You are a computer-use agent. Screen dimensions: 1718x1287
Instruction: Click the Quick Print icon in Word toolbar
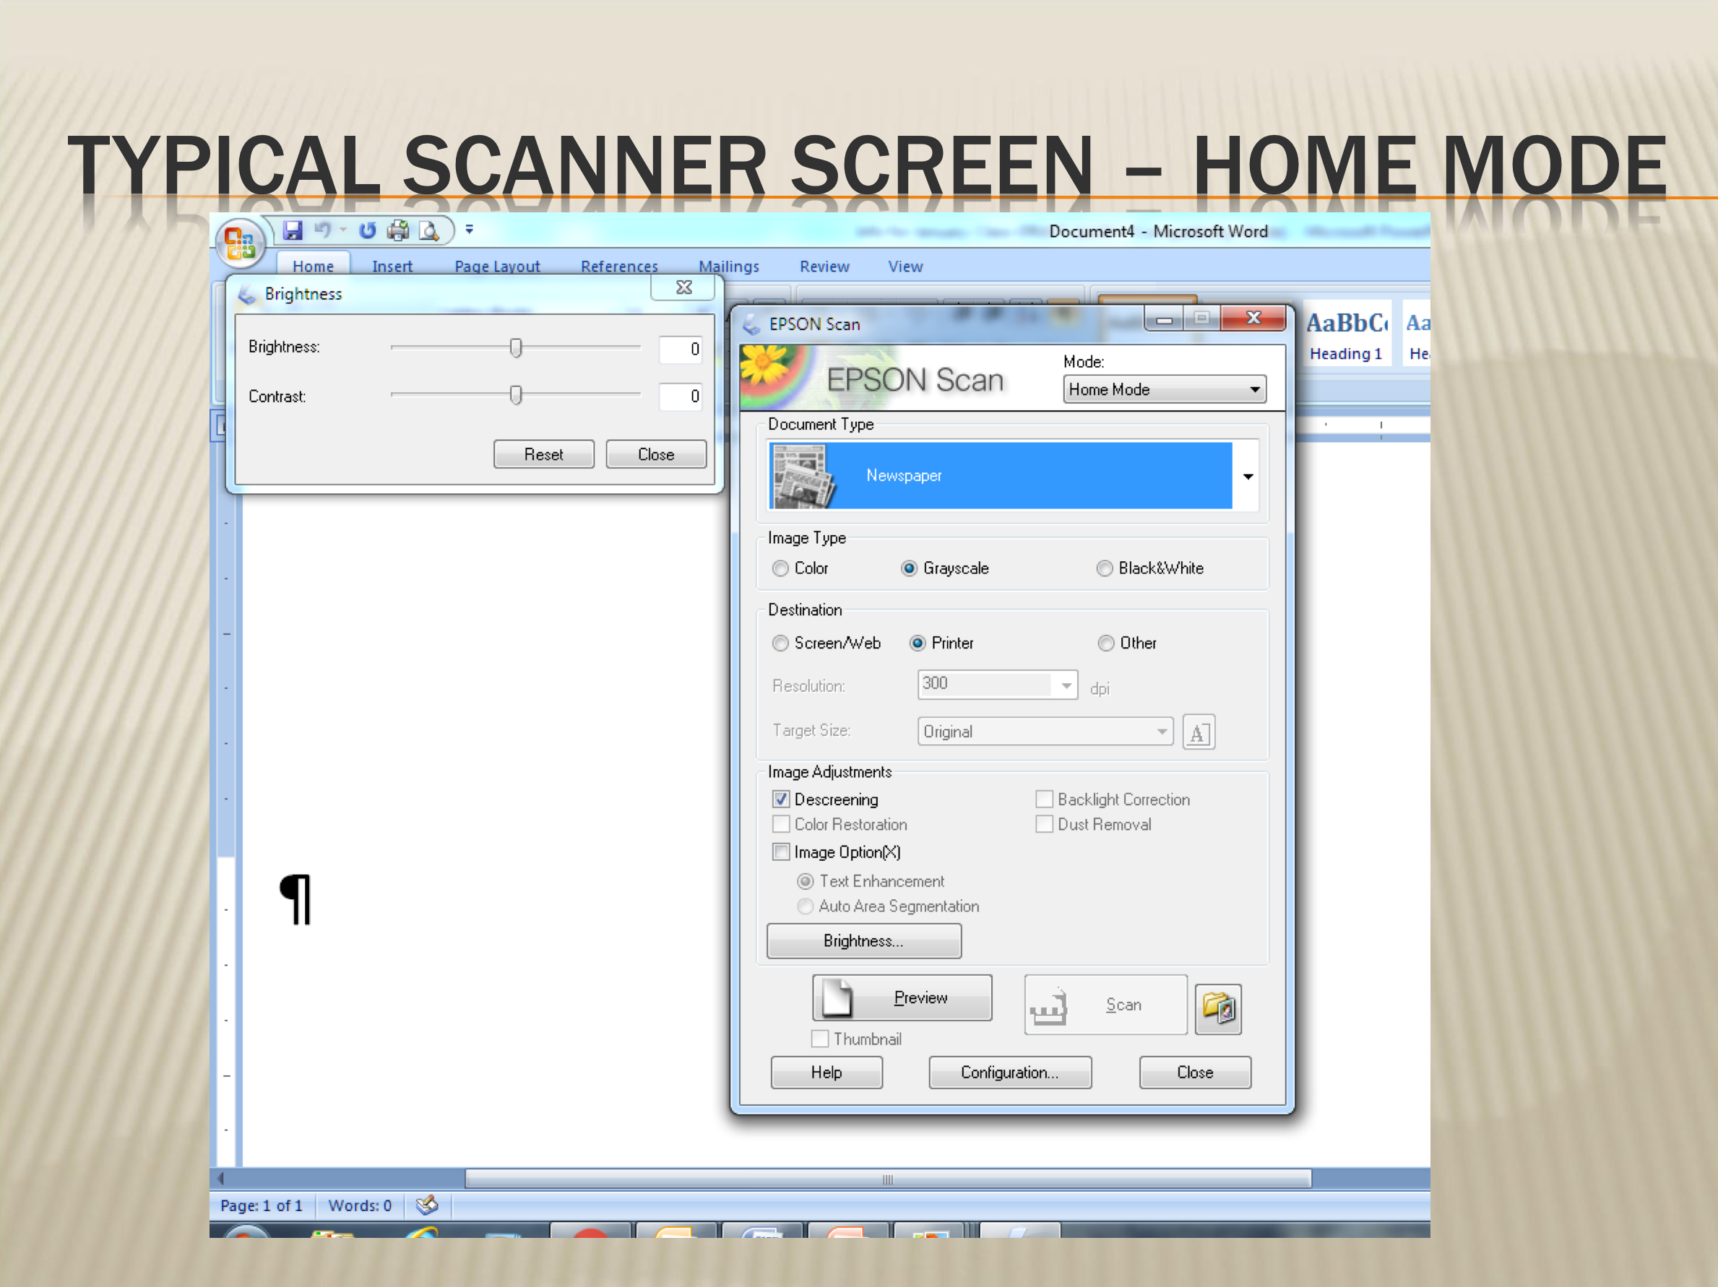(x=398, y=230)
